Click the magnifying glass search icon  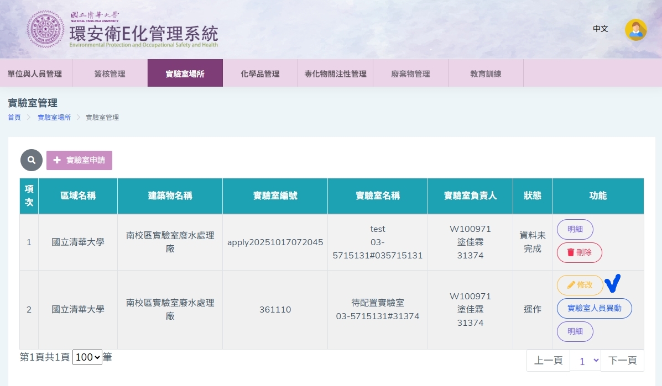32,160
